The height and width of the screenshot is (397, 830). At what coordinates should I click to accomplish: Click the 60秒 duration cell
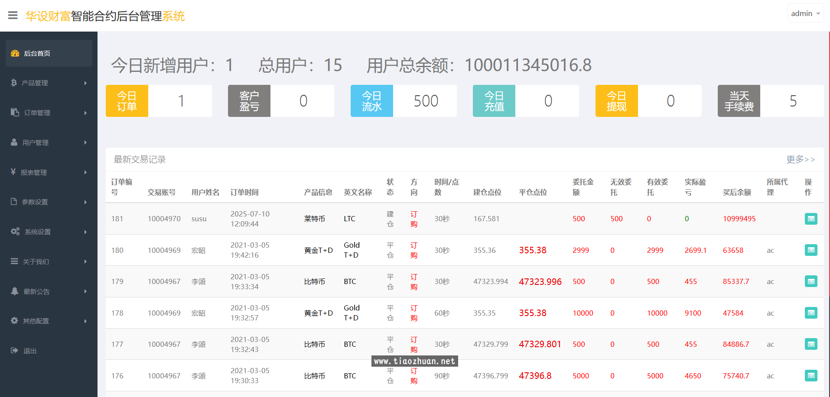tap(442, 313)
